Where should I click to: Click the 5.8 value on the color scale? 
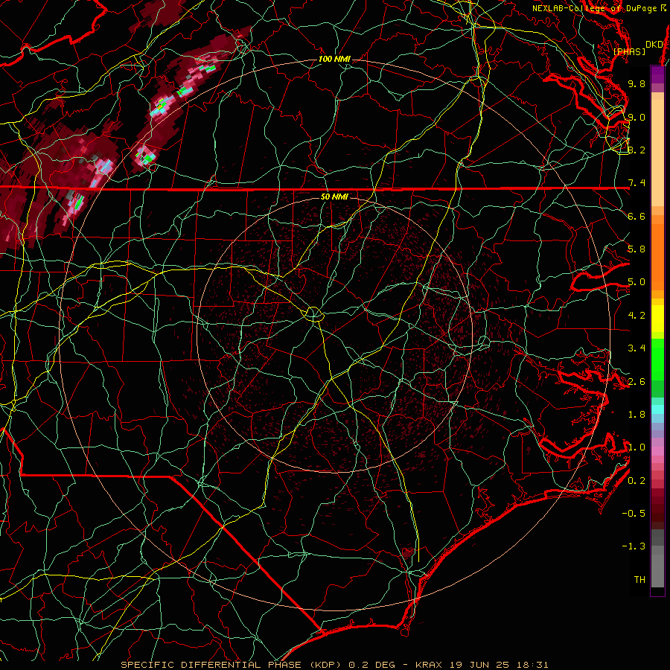(636, 249)
